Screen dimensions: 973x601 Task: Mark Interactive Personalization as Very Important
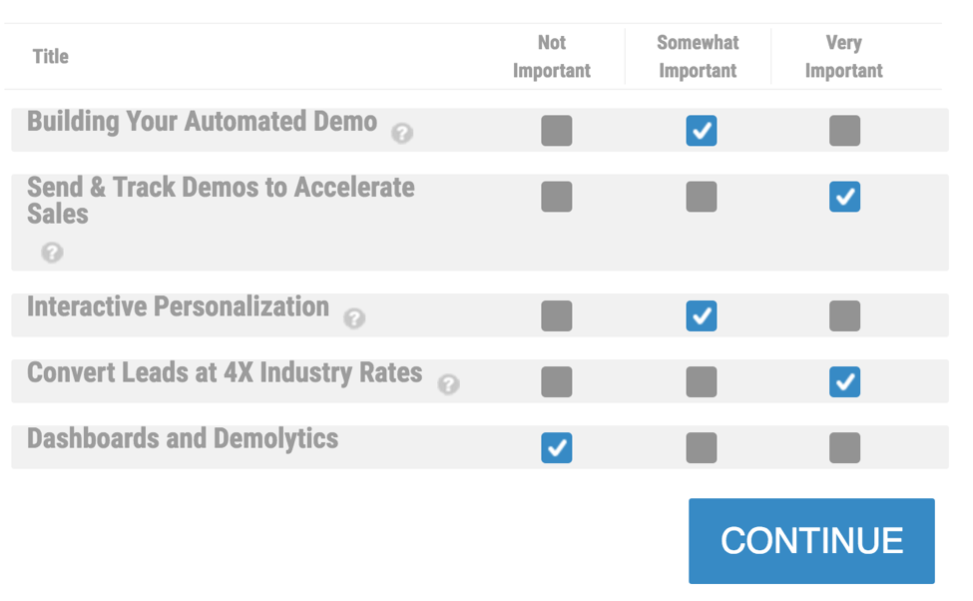click(x=844, y=316)
